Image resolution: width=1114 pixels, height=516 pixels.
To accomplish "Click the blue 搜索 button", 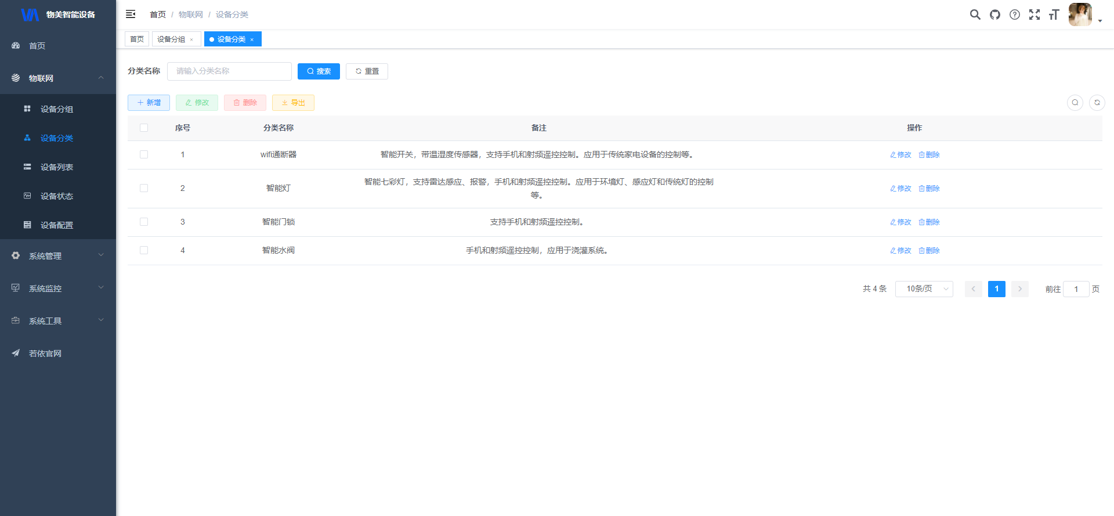I will [x=319, y=71].
